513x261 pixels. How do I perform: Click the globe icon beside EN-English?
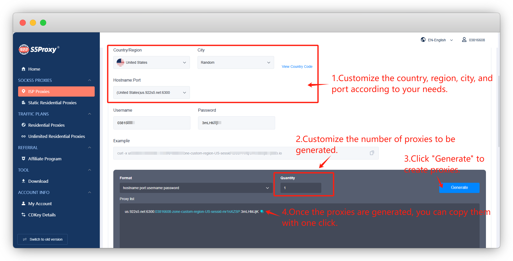423,40
